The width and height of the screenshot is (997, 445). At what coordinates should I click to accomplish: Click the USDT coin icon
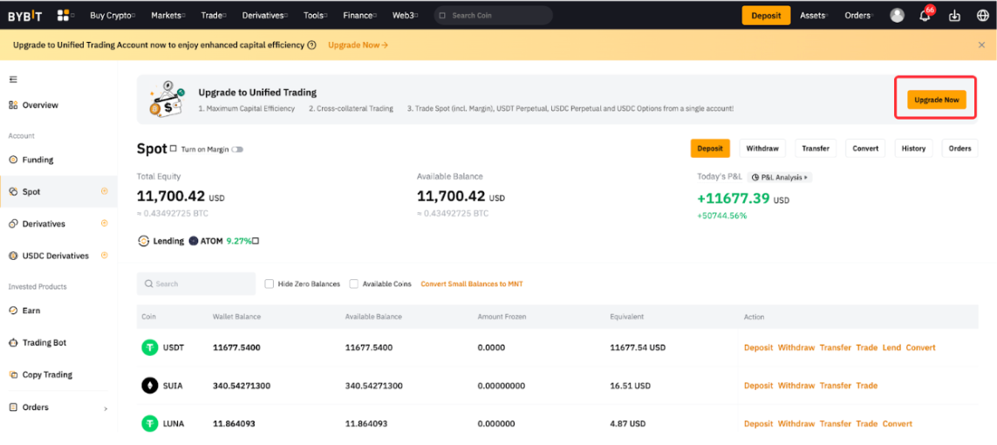point(150,347)
